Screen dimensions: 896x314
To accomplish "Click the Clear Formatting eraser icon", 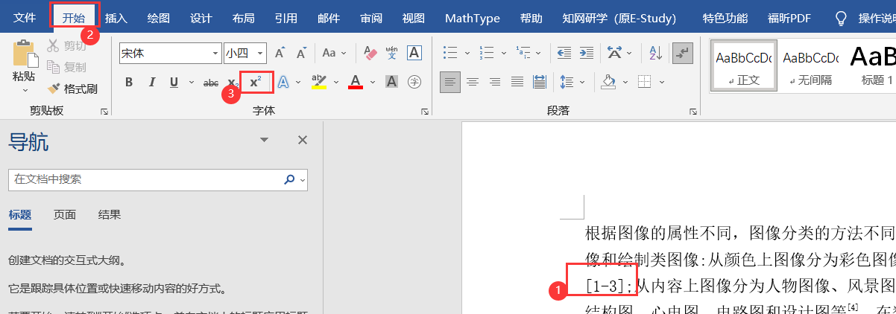I will (x=370, y=53).
